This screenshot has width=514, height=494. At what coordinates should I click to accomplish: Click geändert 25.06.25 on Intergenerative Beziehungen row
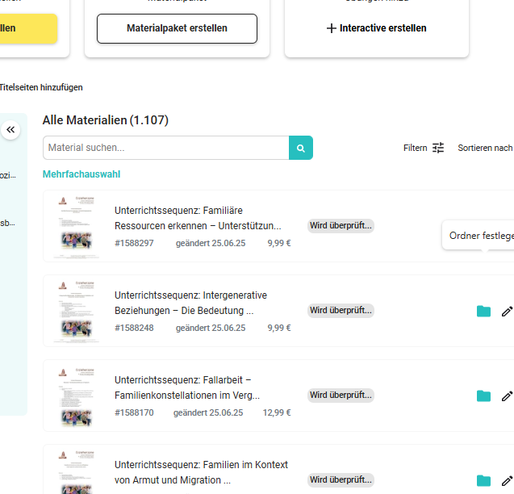click(x=211, y=328)
